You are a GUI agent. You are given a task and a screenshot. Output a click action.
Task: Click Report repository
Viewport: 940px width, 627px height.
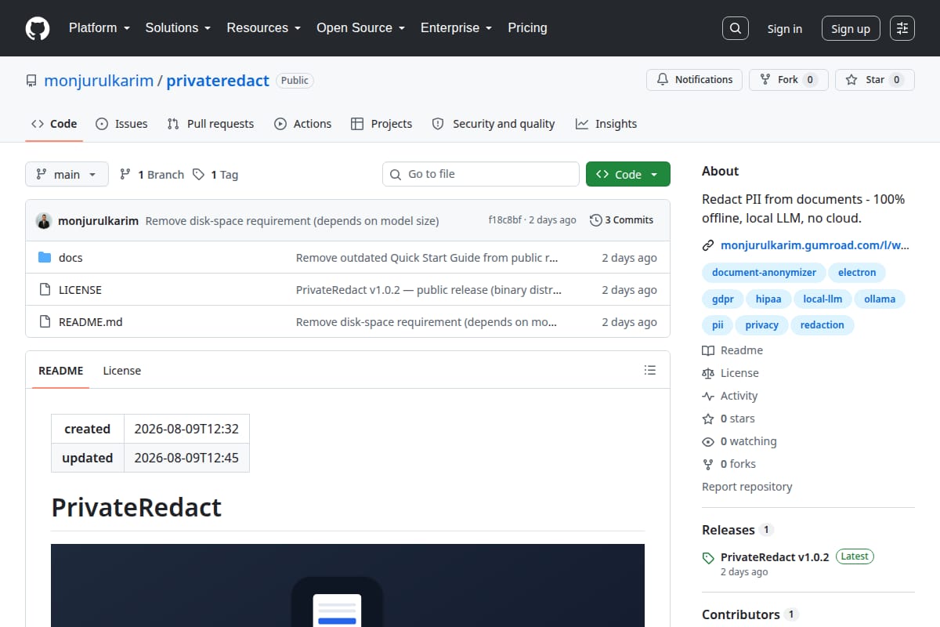[x=747, y=487]
